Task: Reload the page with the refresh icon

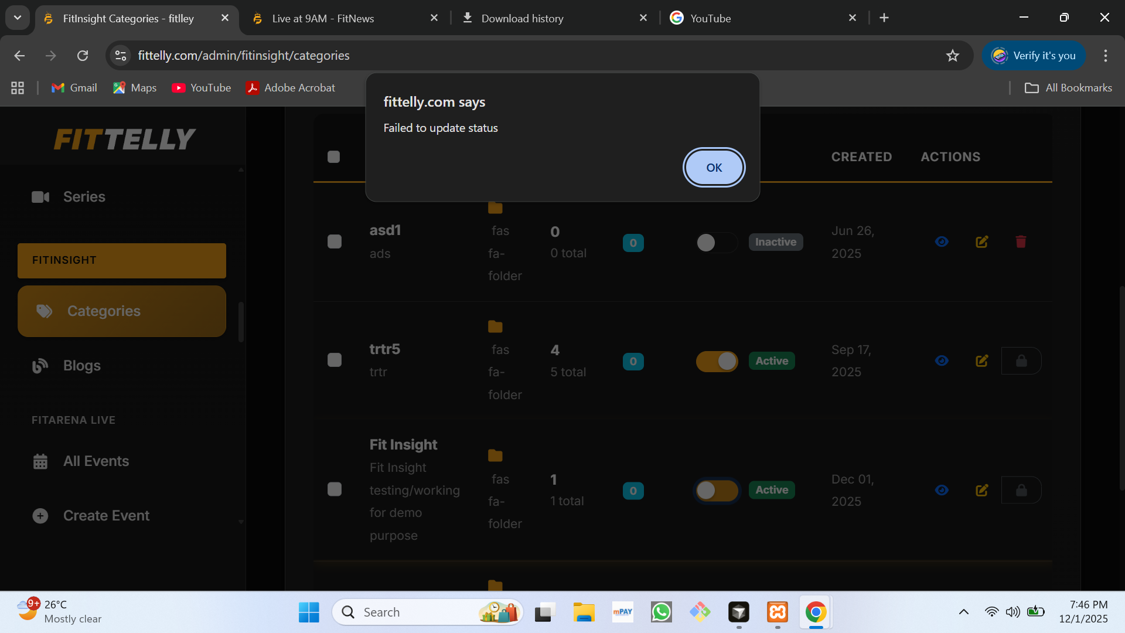Action: (x=83, y=56)
